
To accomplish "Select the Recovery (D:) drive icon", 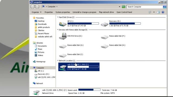I will (105, 24).
